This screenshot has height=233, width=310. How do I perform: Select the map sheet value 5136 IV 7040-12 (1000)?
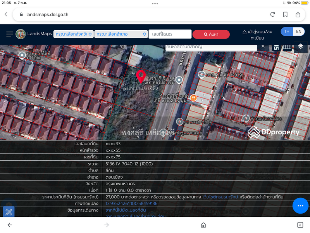[129, 163]
